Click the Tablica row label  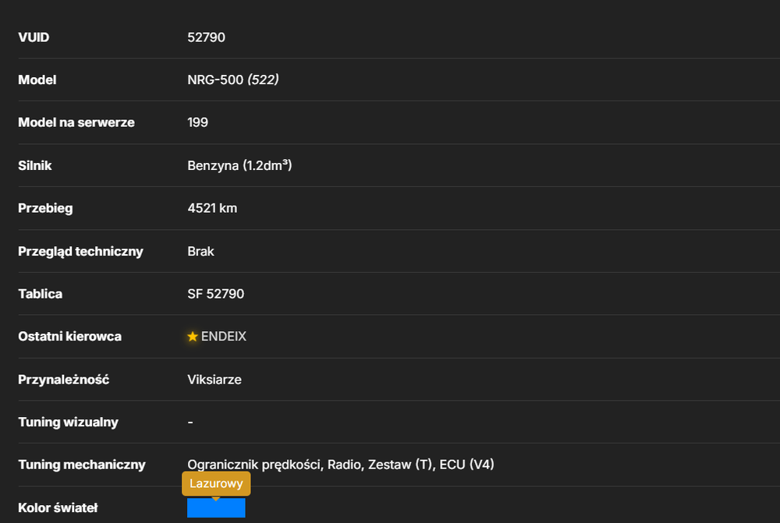pyautogui.click(x=41, y=294)
